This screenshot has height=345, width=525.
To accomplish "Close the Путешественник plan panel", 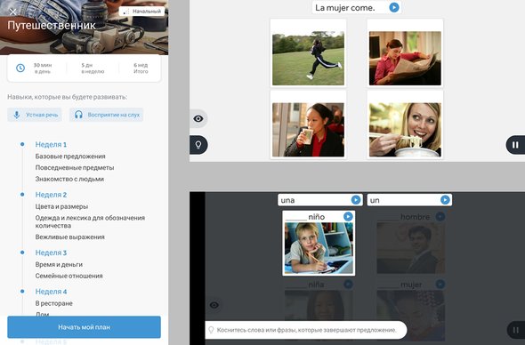I will coord(12,12).
